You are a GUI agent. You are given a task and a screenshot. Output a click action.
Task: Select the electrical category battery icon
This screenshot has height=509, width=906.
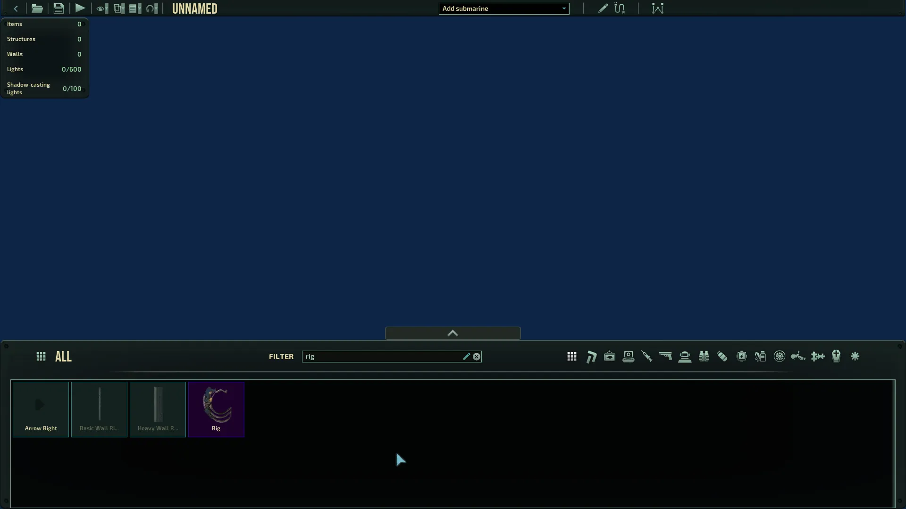[742, 356]
